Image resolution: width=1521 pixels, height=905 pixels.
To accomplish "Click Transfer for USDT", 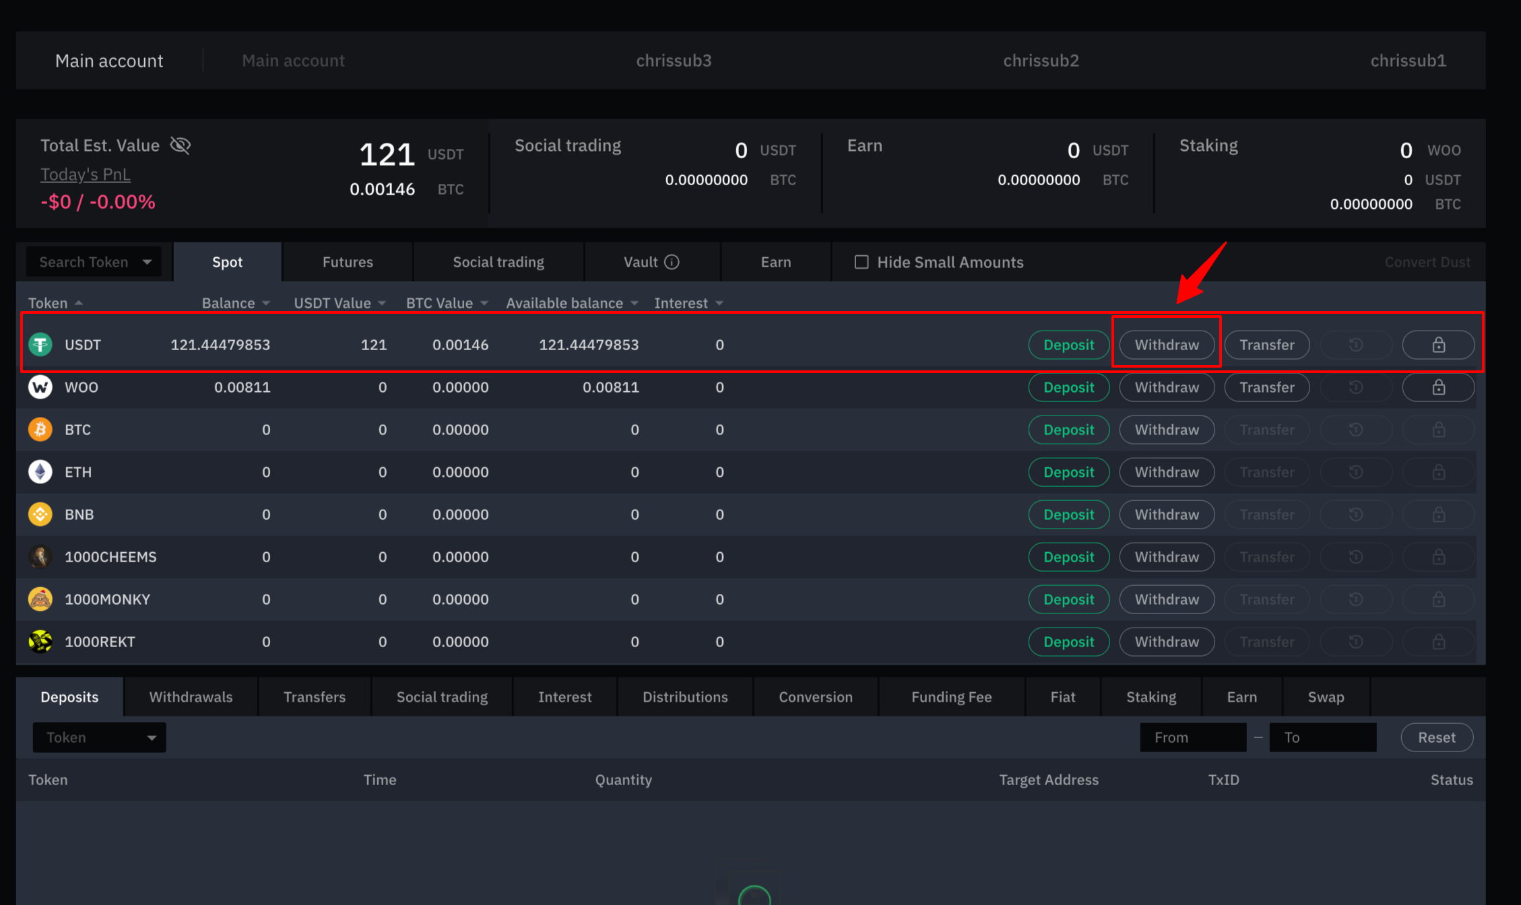I will pyautogui.click(x=1266, y=345).
